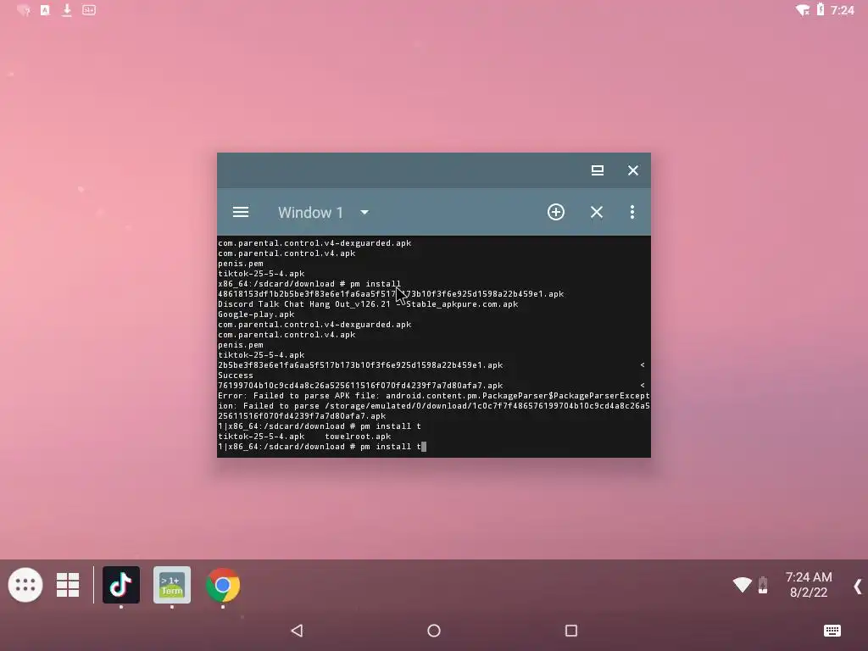Launch TikTok from the taskbar
This screenshot has height=651, width=868.
[121, 585]
